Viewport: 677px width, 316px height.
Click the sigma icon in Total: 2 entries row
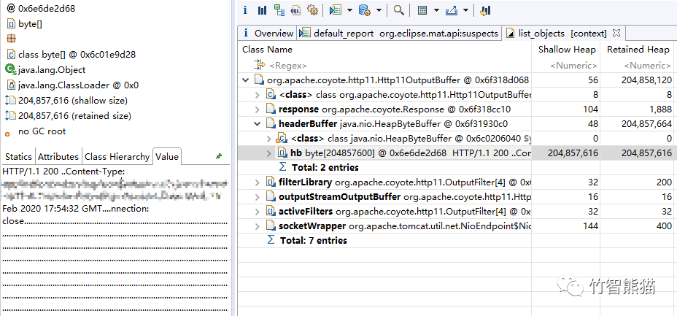283,167
